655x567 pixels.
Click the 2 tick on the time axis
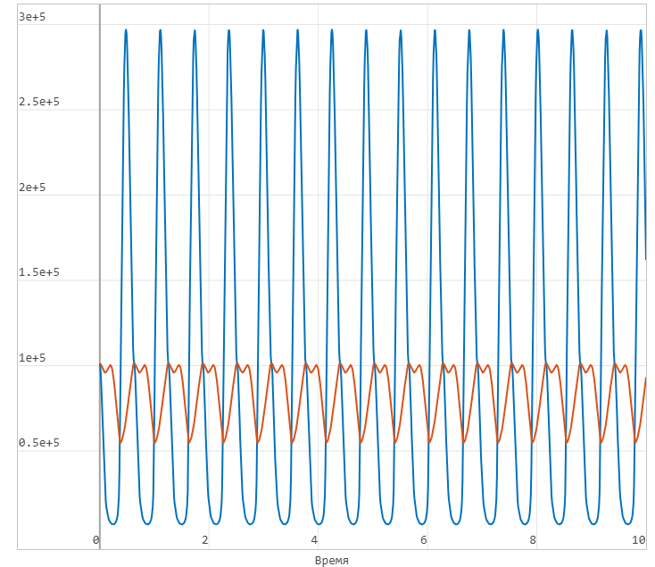[205, 540]
